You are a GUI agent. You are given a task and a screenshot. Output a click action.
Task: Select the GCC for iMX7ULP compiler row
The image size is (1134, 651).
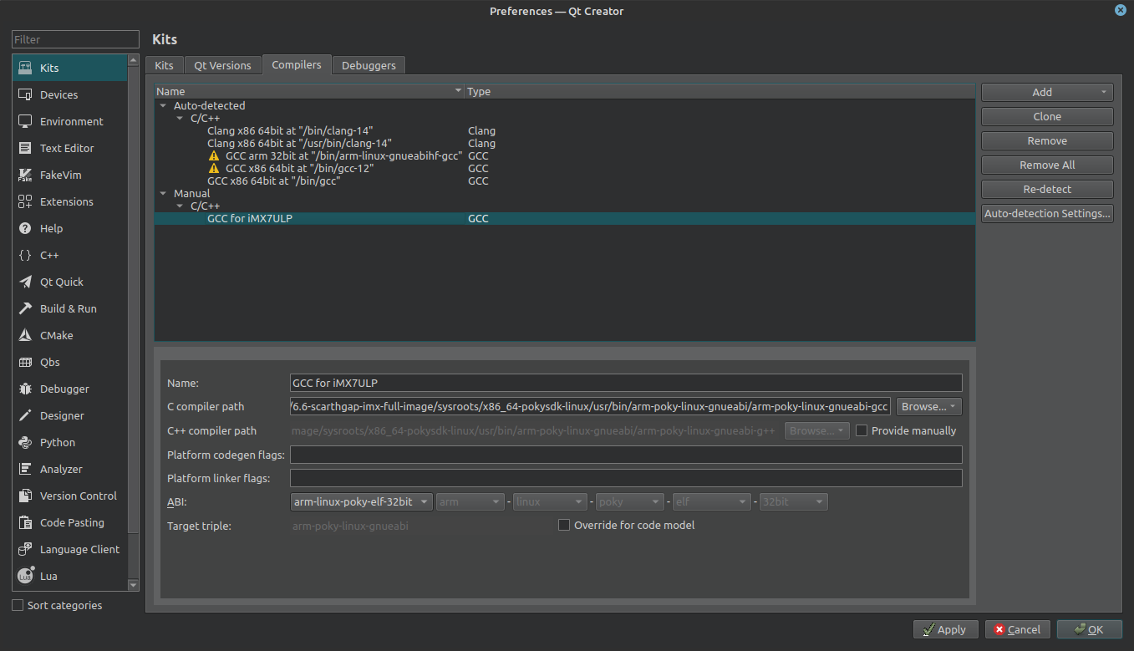click(565, 218)
